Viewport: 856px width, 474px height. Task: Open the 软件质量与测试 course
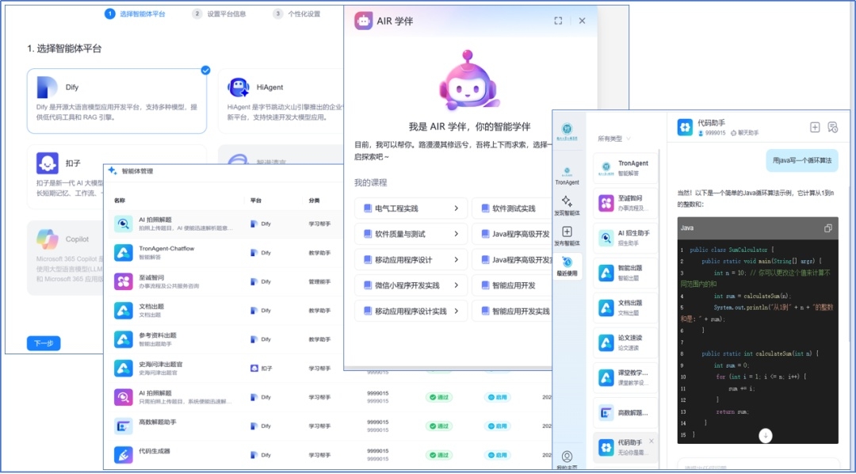pyautogui.click(x=410, y=234)
